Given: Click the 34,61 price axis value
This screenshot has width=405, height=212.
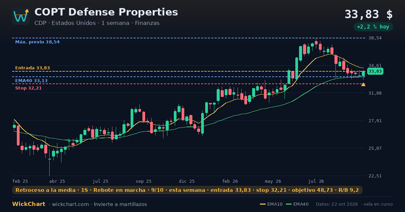Looking at the screenshot, I should [x=375, y=66].
